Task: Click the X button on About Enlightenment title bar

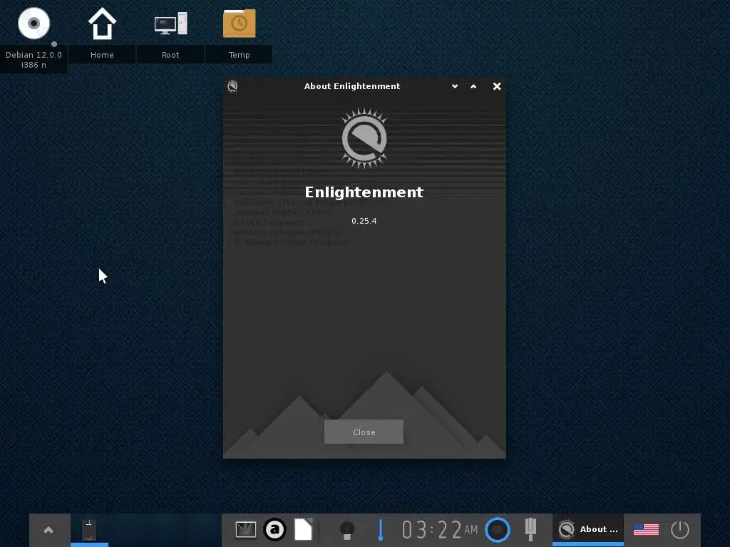Action: (x=497, y=86)
